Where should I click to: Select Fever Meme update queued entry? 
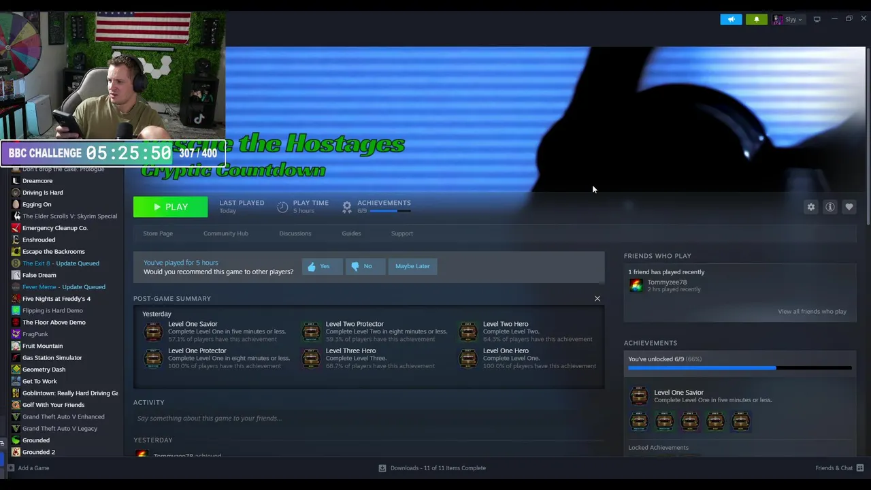(63, 287)
